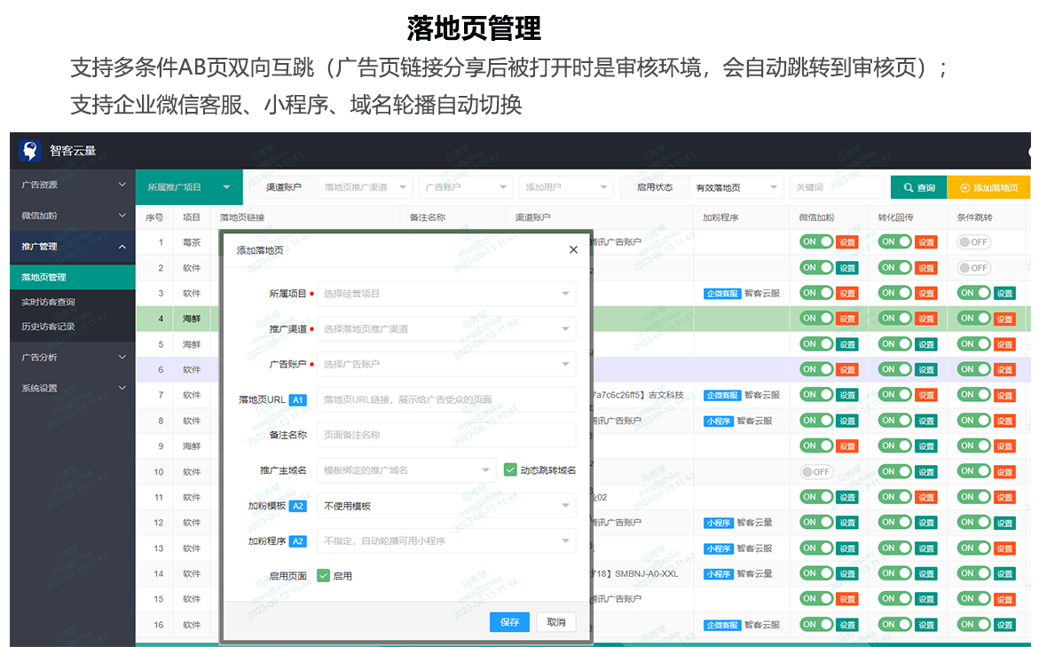The width and height of the screenshot is (1047, 647).
Task: Click the 智客云量 logo icon
Action: coord(30,151)
